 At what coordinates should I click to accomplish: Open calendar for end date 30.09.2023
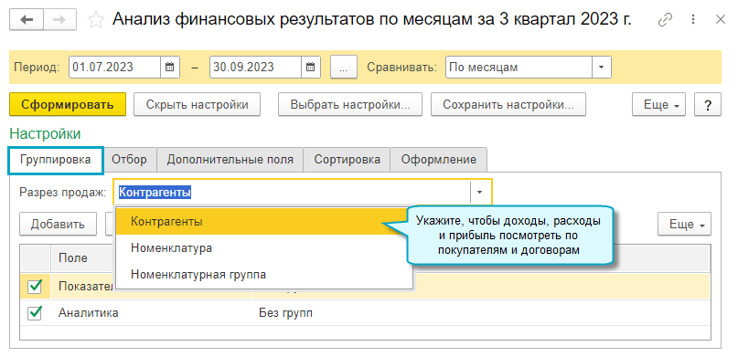[x=311, y=68]
